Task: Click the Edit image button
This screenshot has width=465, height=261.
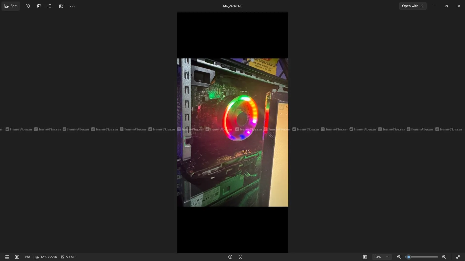Action: (11, 6)
